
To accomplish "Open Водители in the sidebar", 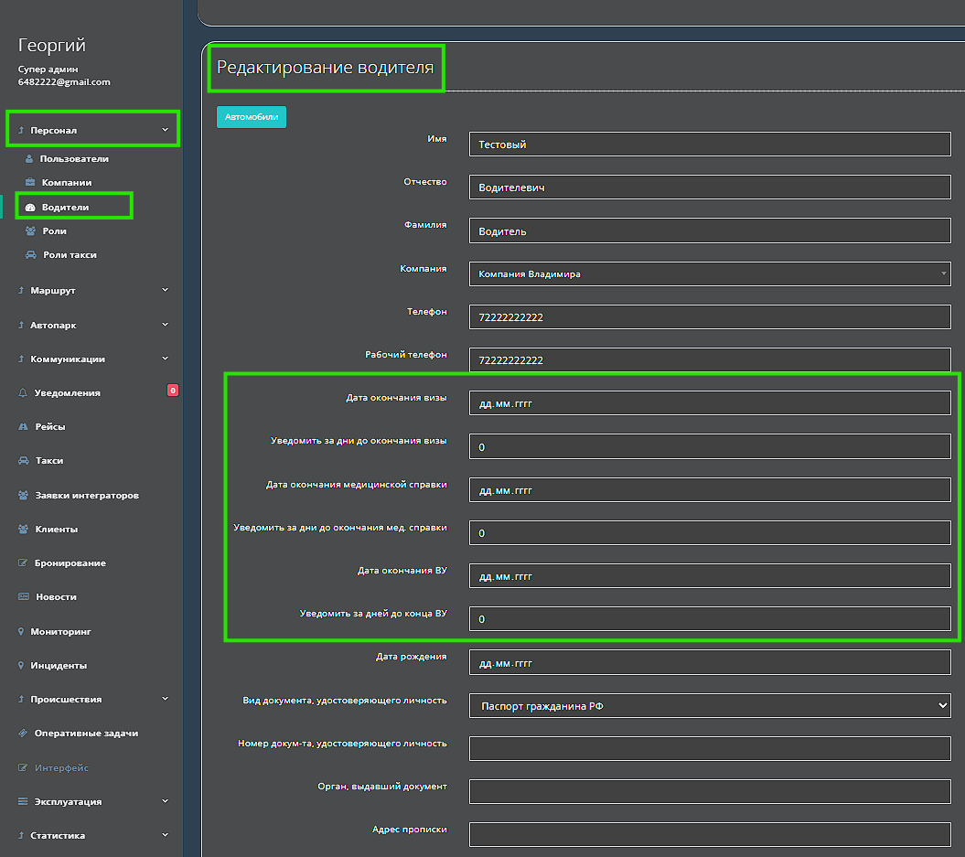I will 65,208.
